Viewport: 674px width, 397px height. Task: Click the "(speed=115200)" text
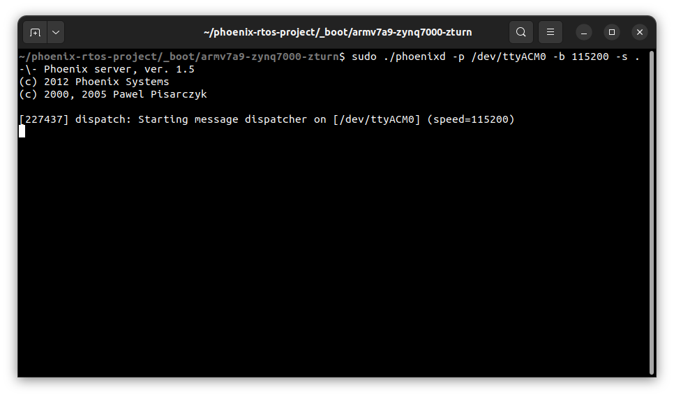(471, 119)
